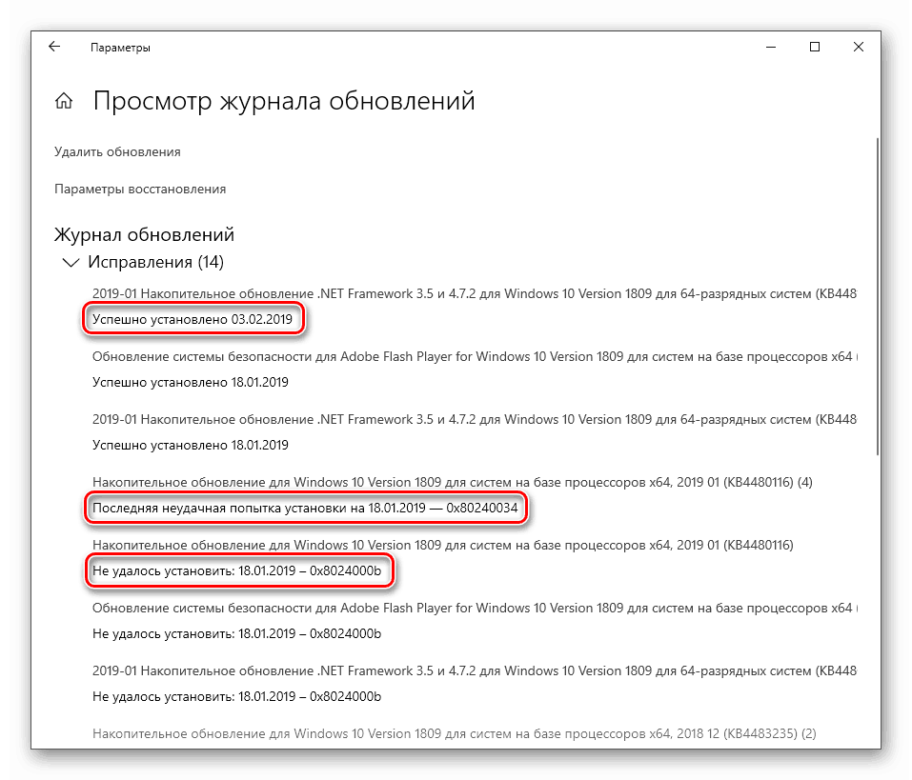This screenshot has width=912, height=780.
Task: Click the vertical scrollbar thumb
Action: tap(877, 296)
